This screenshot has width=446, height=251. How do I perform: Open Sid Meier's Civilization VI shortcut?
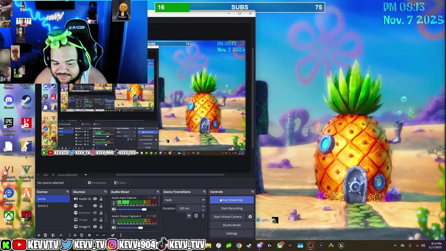(x=9, y=174)
